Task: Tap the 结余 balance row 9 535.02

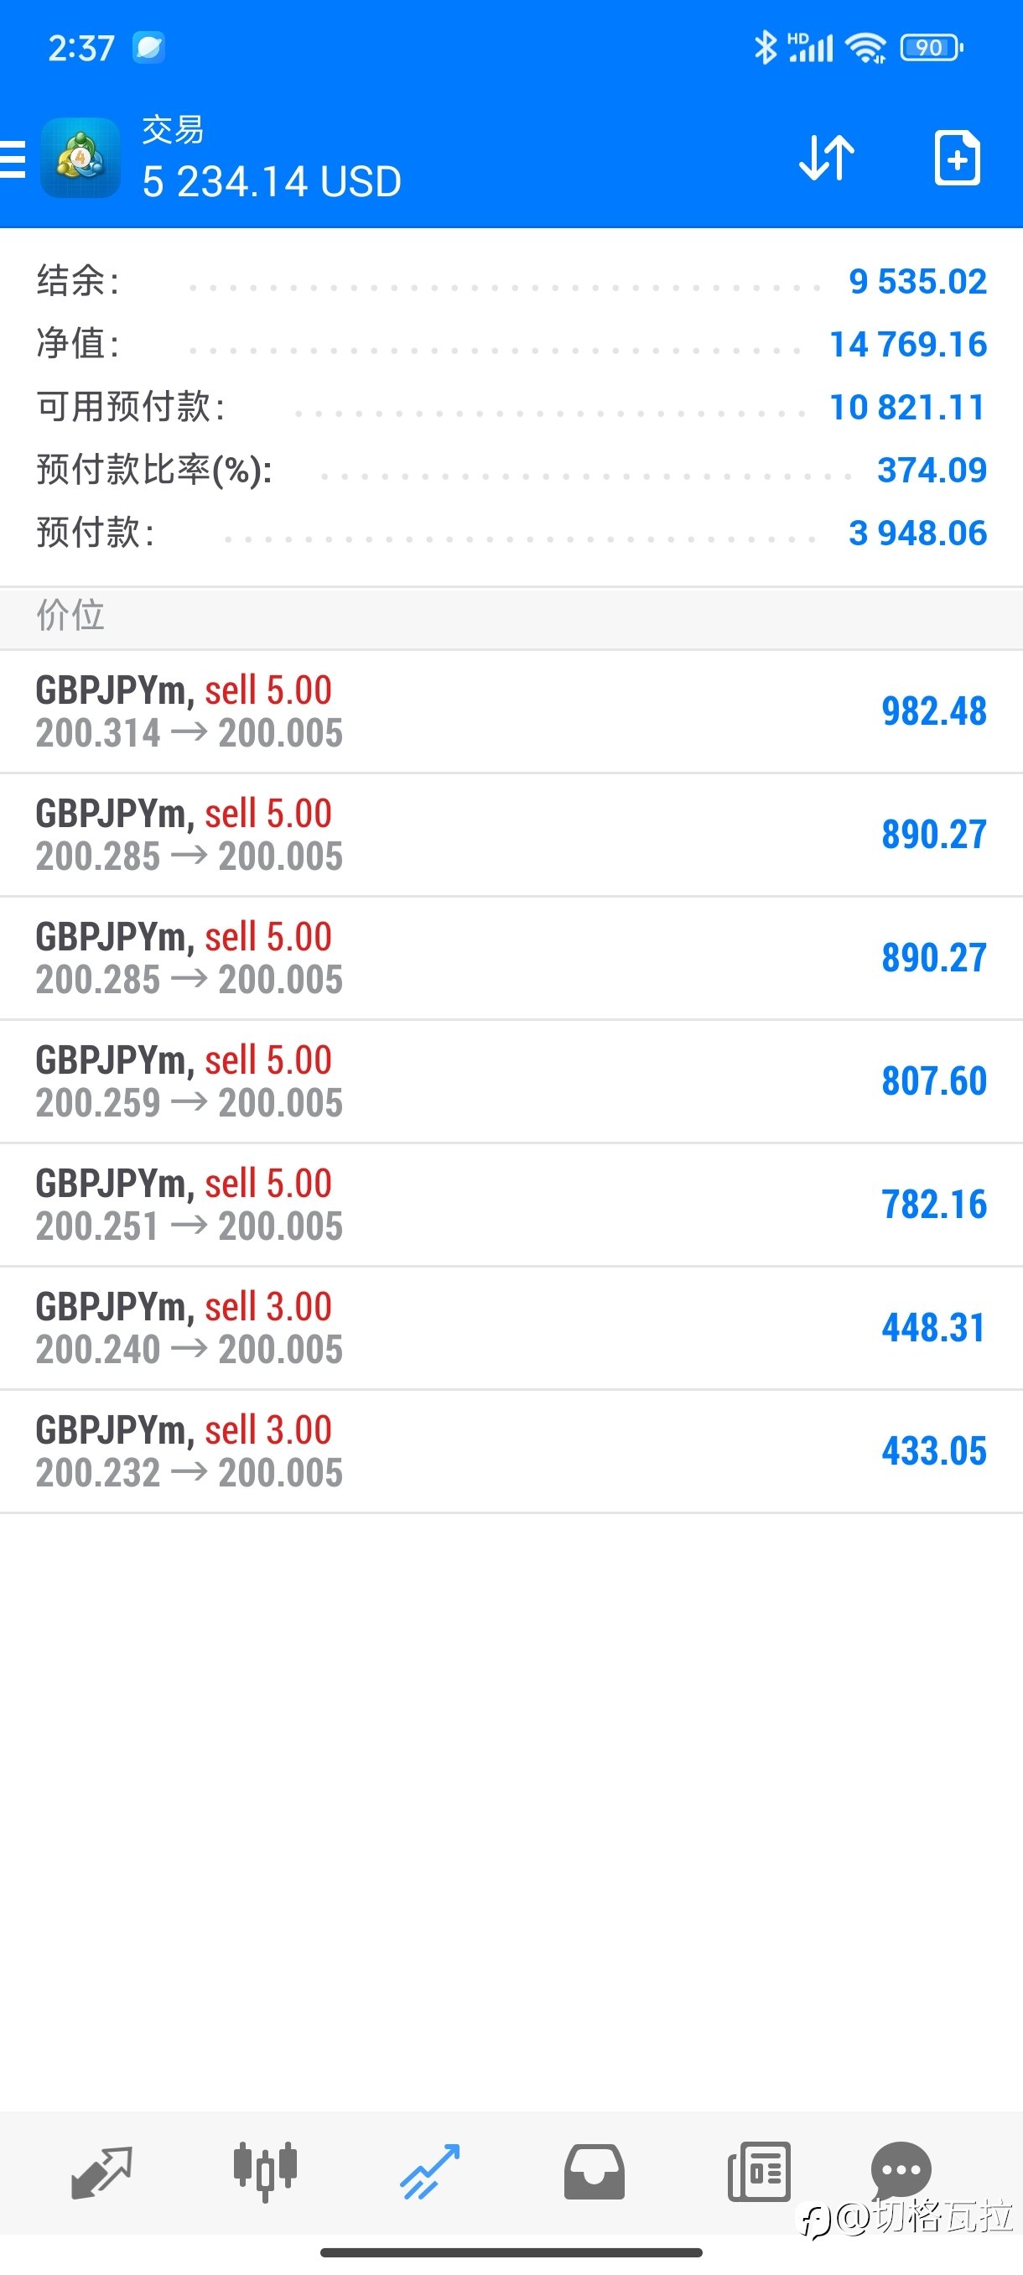Action: (x=511, y=282)
